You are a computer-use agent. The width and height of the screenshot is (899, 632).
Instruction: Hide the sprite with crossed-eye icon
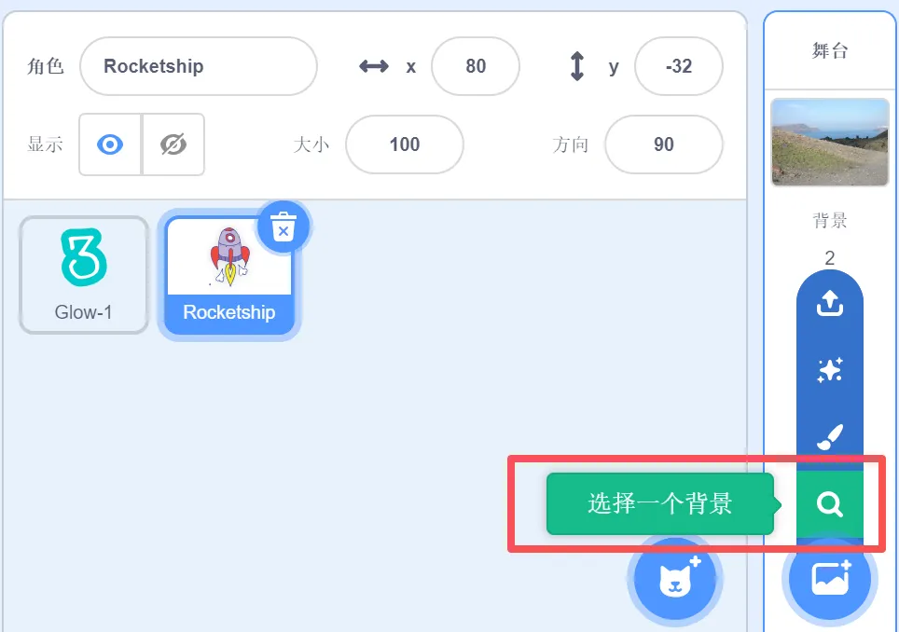[x=173, y=144]
